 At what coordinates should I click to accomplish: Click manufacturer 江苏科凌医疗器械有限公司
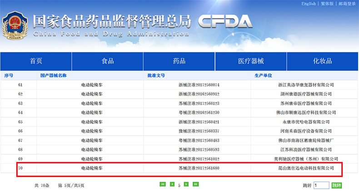coord(306,150)
